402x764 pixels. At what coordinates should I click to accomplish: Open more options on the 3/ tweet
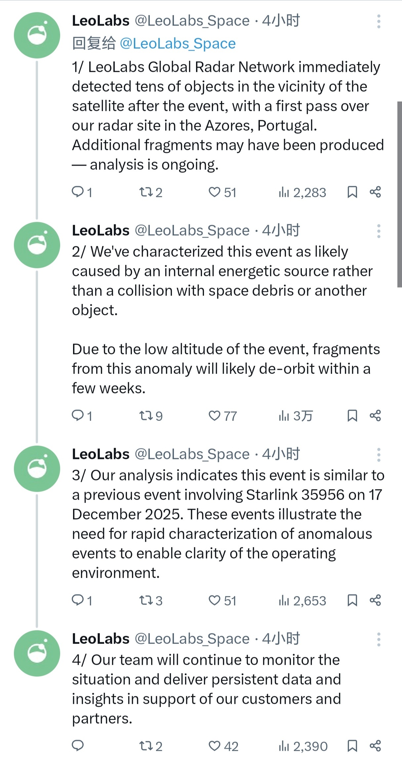pos(379,455)
